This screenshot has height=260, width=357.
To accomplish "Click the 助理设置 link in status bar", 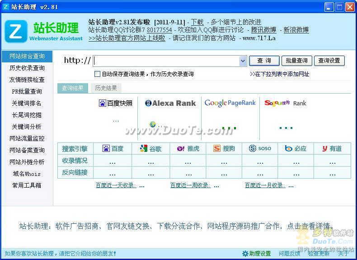I will tap(260, 254).
